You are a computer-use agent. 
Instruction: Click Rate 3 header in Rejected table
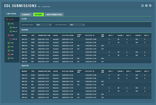(x=147, y=71)
